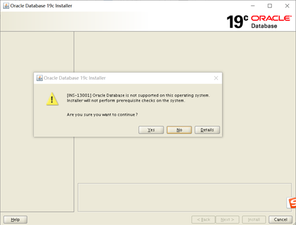
Task: Click the greyed-out Next button
Action: point(227,220)
